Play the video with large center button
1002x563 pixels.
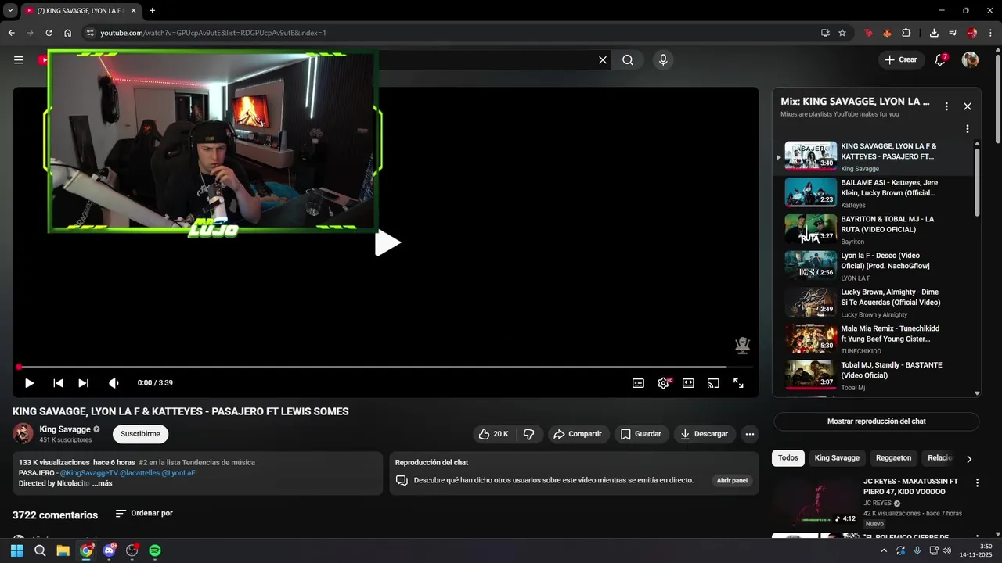tap(387, 243)
